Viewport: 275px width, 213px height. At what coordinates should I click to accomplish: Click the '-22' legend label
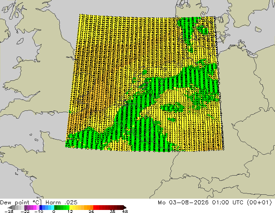(x=25, y=211)
